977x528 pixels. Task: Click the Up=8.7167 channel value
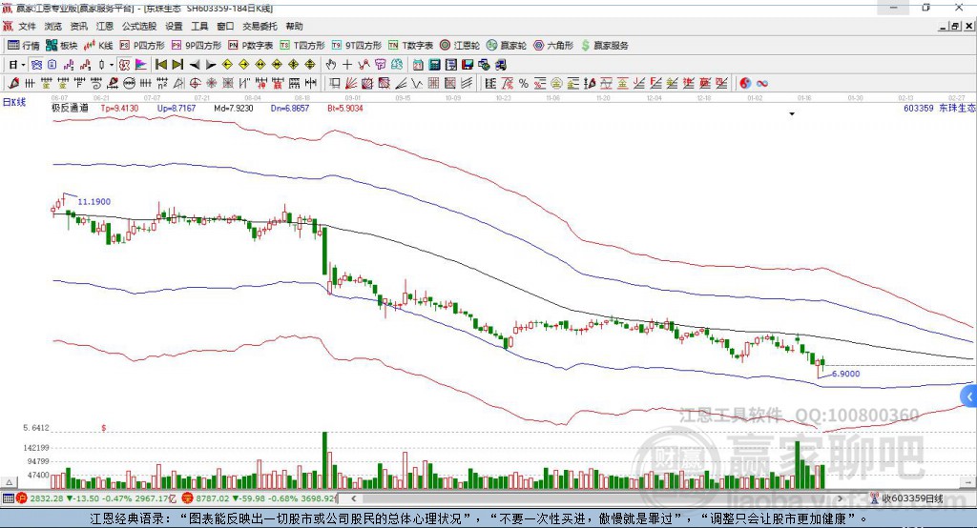[177, 109]
